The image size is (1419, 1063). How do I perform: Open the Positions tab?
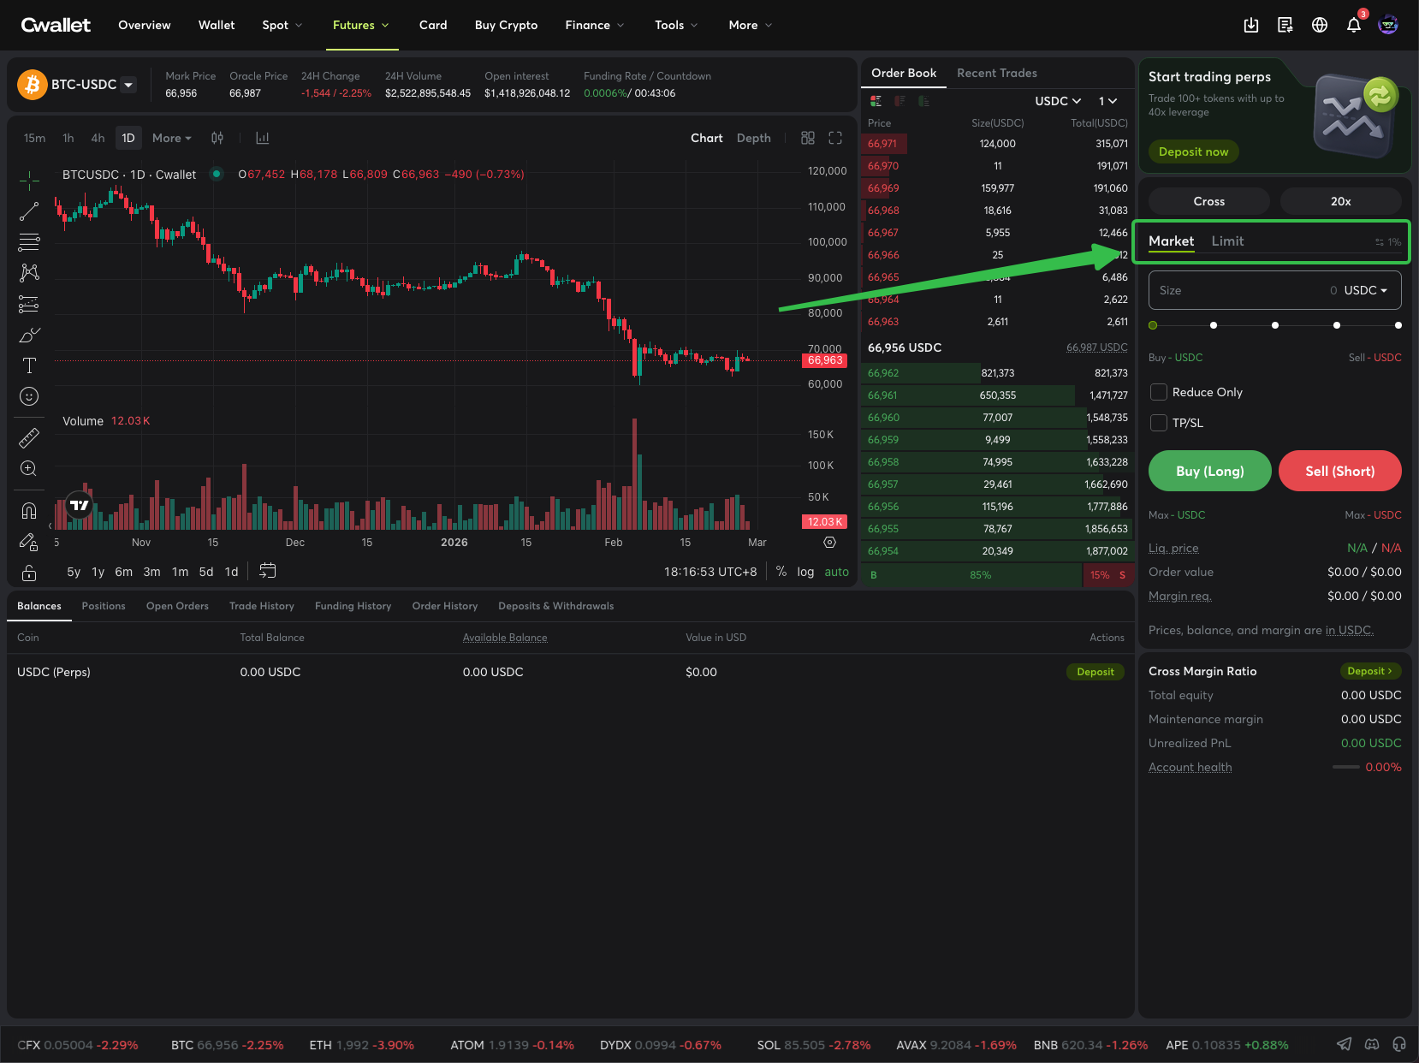(x=104, y=606)
